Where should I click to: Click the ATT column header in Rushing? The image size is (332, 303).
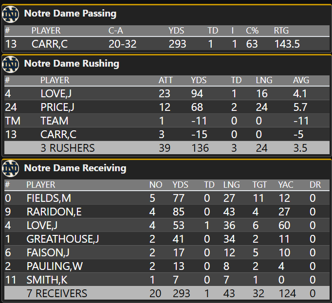166,80
